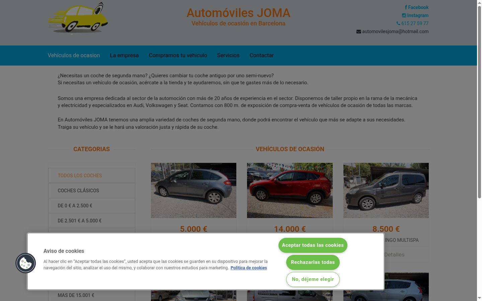
Task: Choose No, déjeme elegir option
Action: coord(313,279)
